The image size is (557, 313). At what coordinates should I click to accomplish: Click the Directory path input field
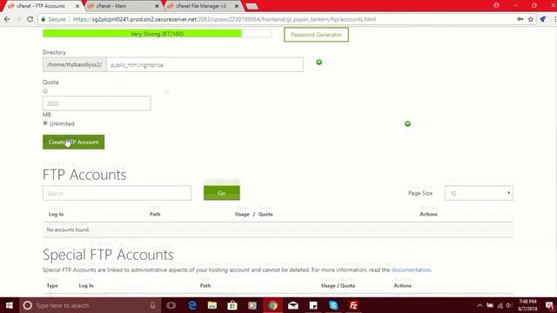(x=205, y=64)
